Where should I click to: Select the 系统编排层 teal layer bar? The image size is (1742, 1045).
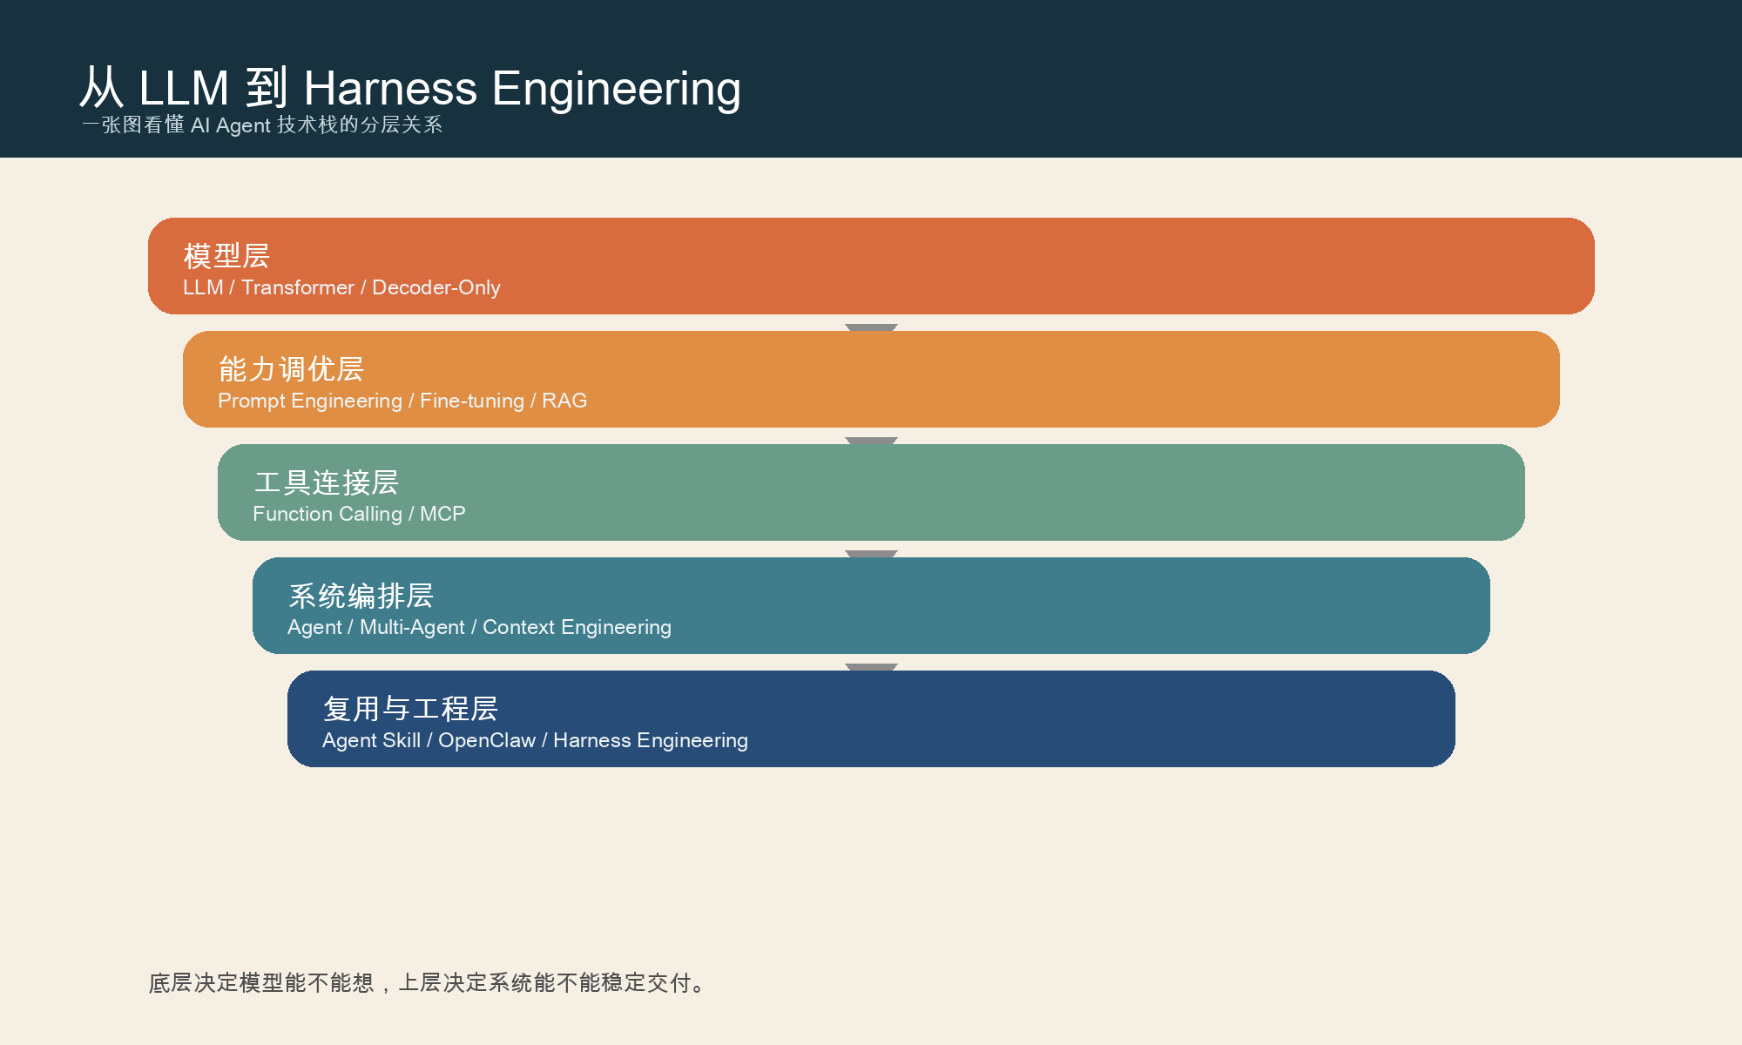tap(871, 607)
